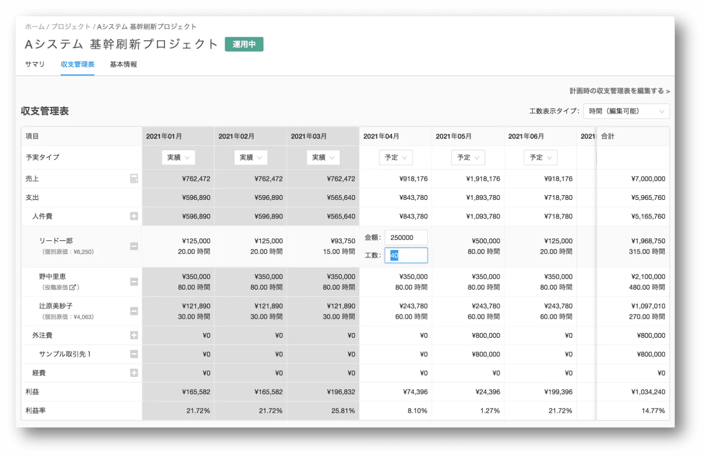Click the 金額 input field showing 250000
The height and width of the screenshot is (459, 706).
tap(406, 238)
